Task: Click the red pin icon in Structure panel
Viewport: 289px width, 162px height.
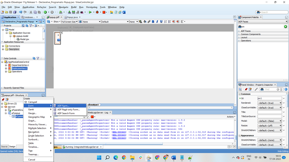Action: click(x=3, y=100)
